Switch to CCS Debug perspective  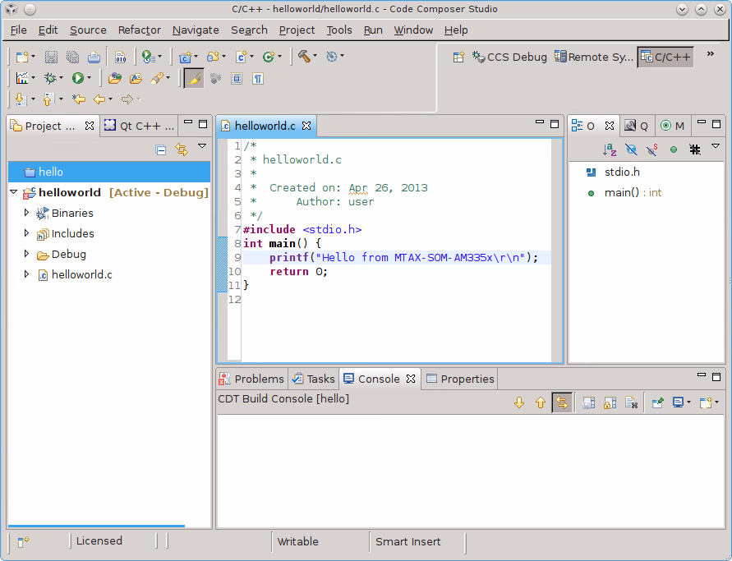click(509, 57)
